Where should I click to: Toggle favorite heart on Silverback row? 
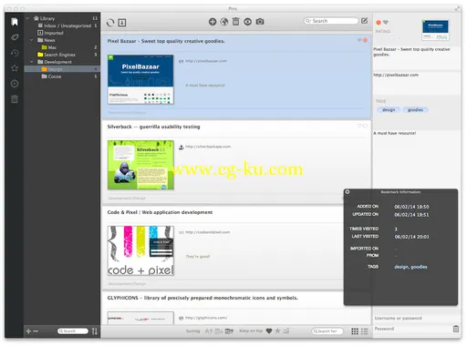point(359,126)
